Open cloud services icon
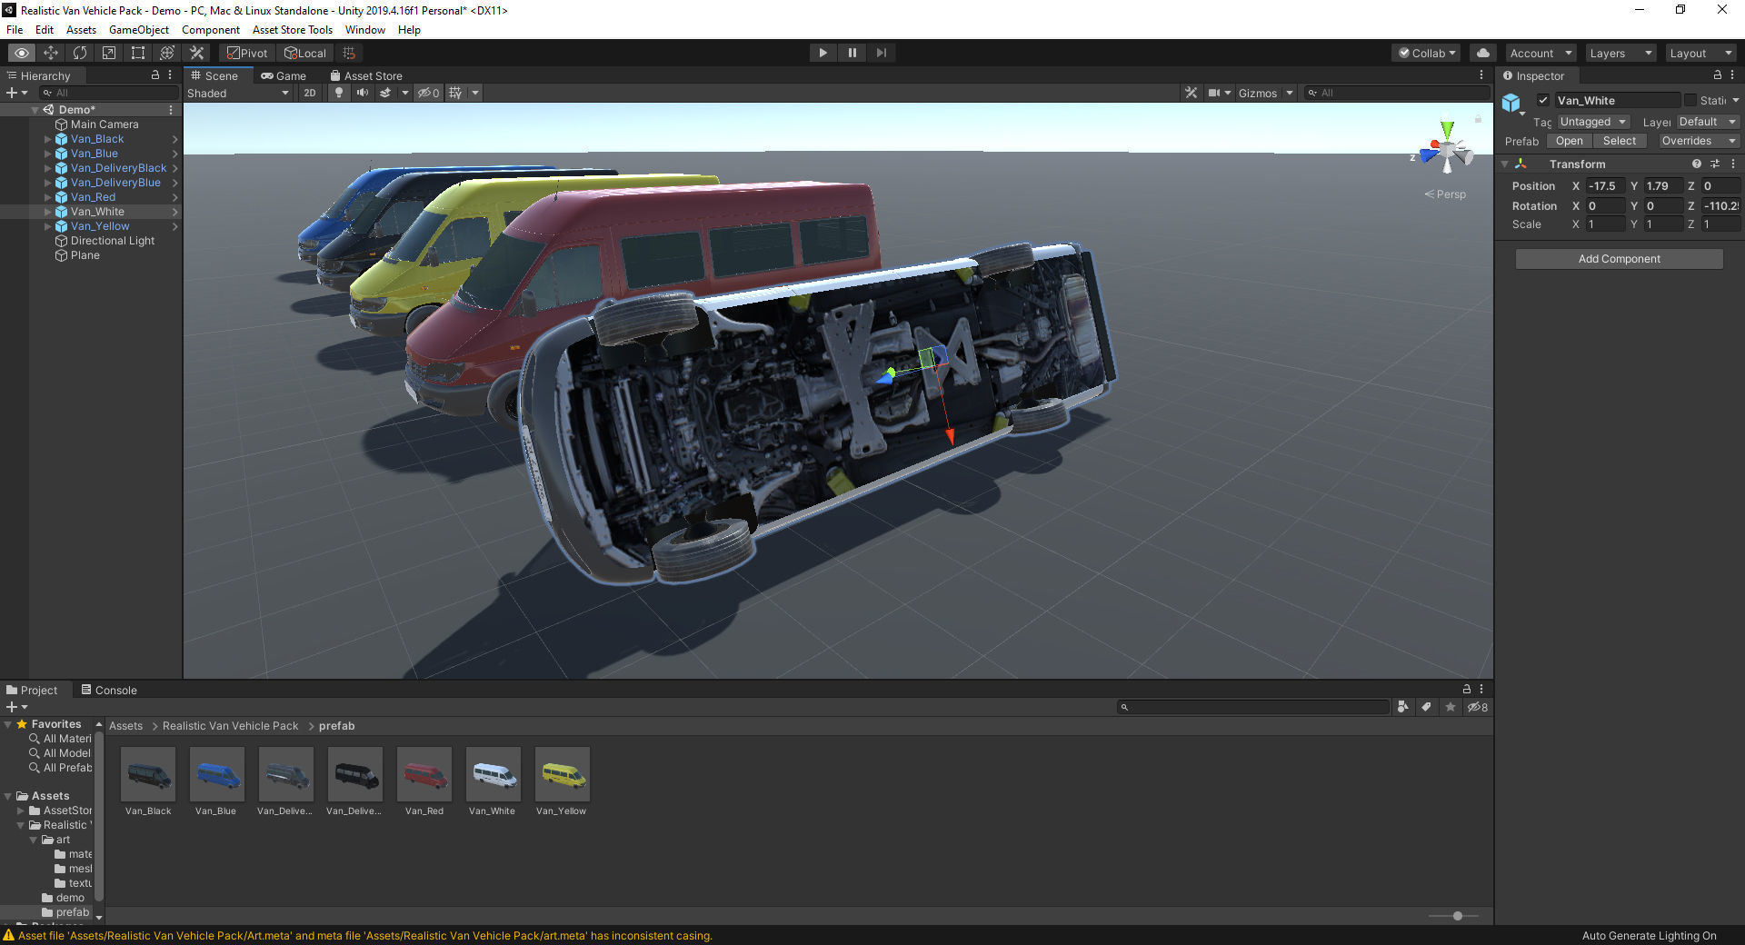Image resolution: width=1745 pixels, height=945 pixels. coord(1483,53)
